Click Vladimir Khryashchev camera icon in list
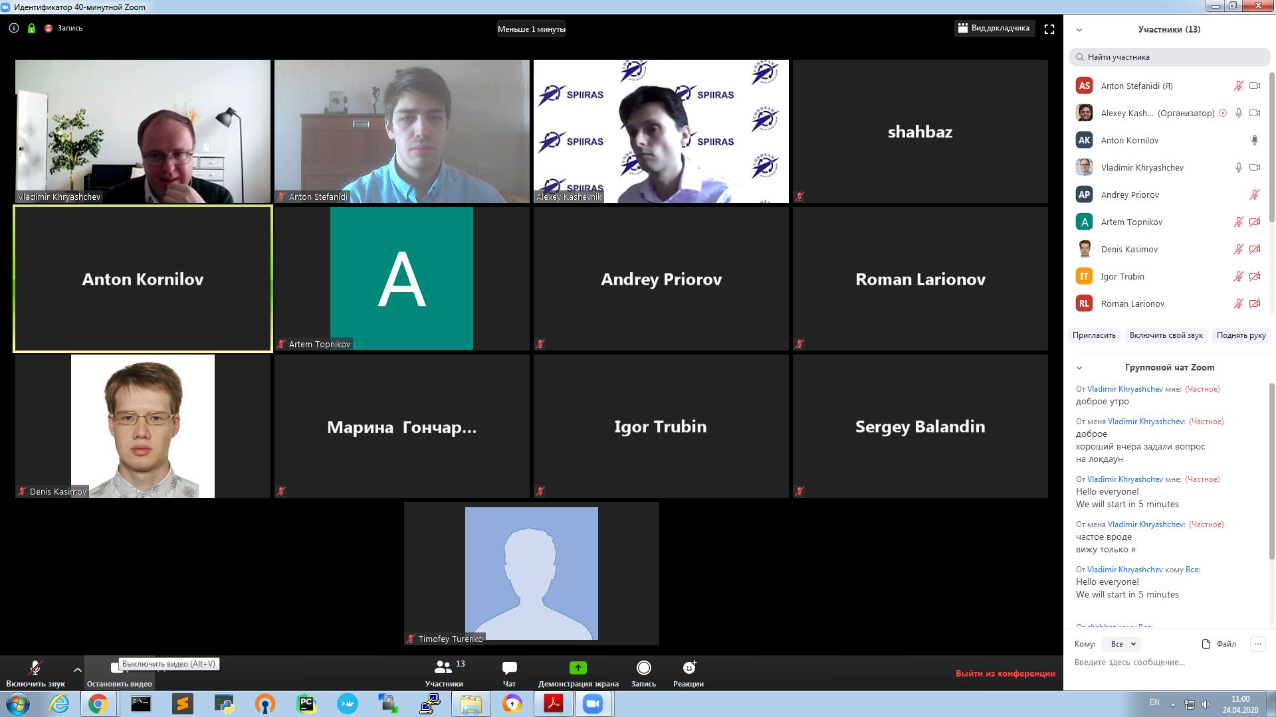 (1255, 167)
